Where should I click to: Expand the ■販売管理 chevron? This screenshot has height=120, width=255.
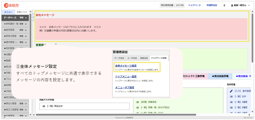tap(26, 30)
